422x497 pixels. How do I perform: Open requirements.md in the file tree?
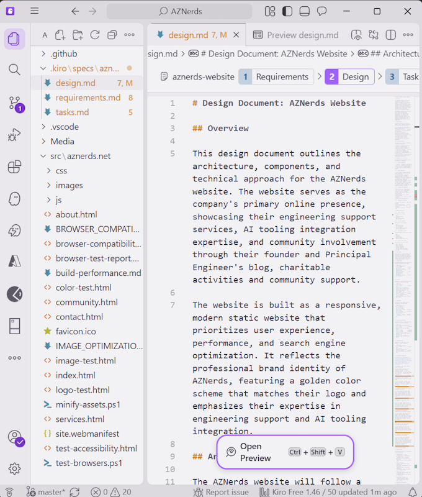click(87, 98)
